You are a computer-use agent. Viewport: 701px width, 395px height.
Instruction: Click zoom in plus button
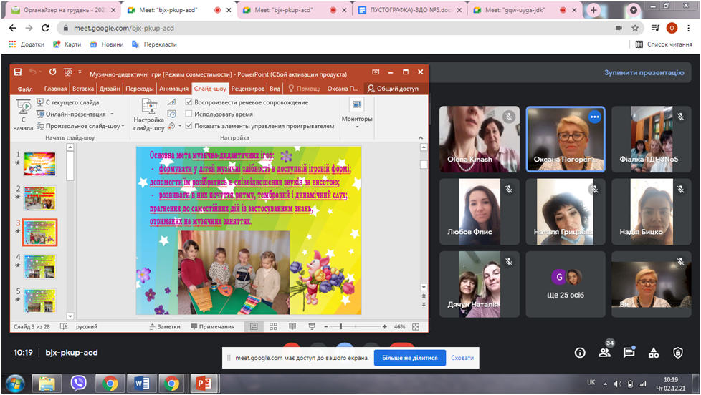point(384,327)
